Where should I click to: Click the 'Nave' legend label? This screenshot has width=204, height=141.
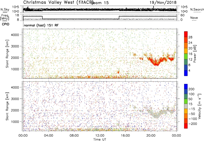(194, 18)
